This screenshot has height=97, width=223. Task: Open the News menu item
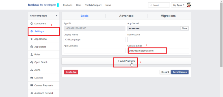(108, 5)
